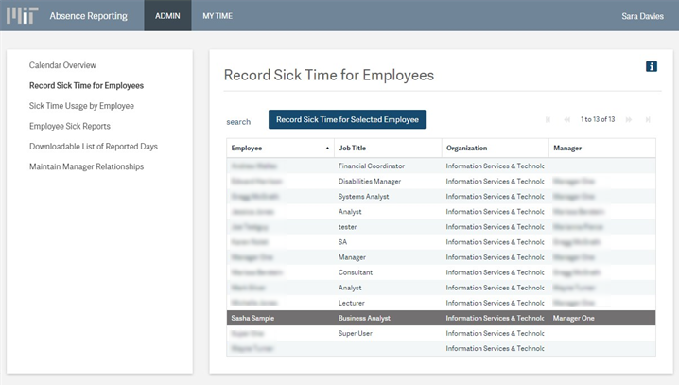Toggle the Employee column sort arrow
679x385 pixels.
click(327, 149)
